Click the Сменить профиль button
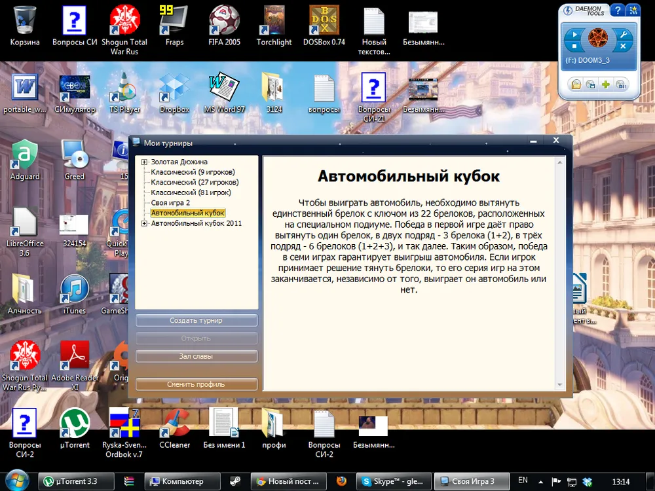 coord(196,384)
